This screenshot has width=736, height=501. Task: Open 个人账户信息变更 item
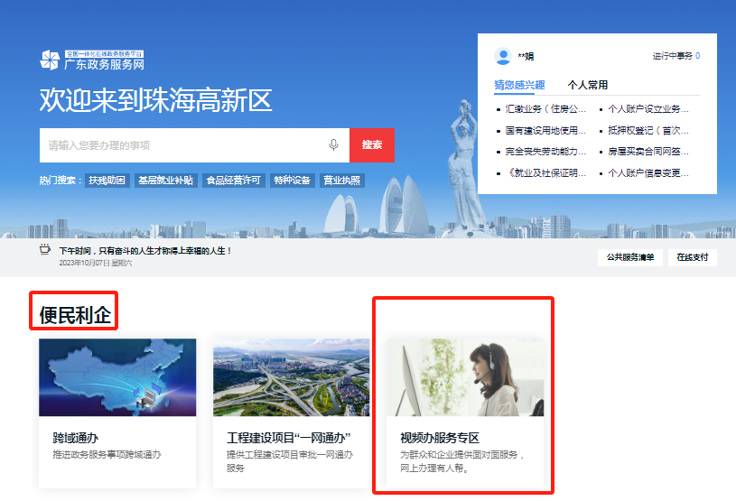pyautogui.click(x=648, y=173)
